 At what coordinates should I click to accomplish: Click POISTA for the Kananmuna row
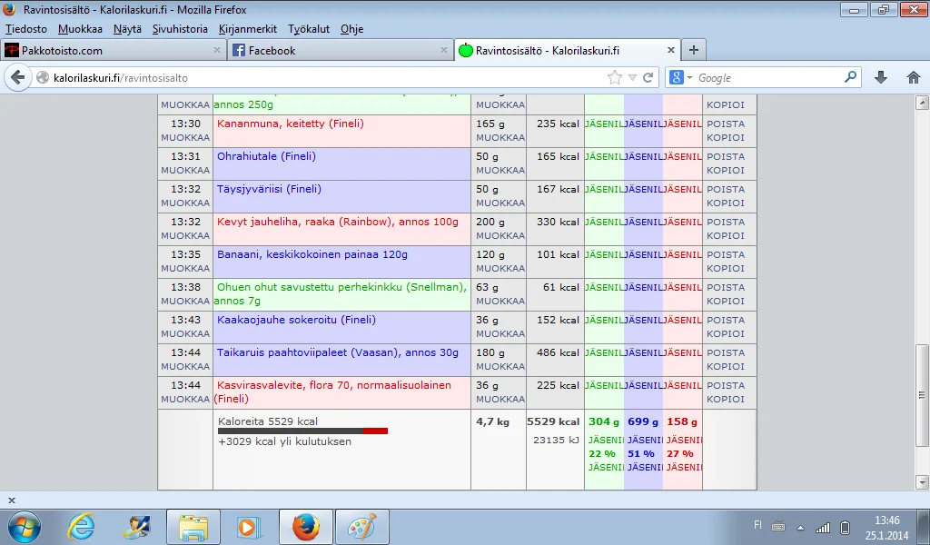[725, 124]
